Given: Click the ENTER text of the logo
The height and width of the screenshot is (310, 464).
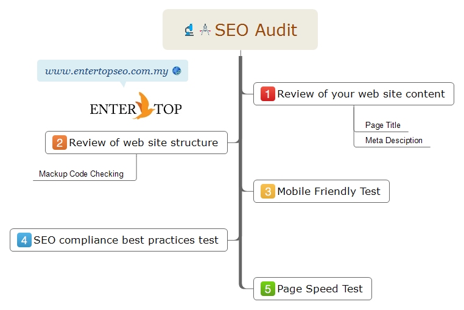Looking at the screenshot, I should coord(113,109).
